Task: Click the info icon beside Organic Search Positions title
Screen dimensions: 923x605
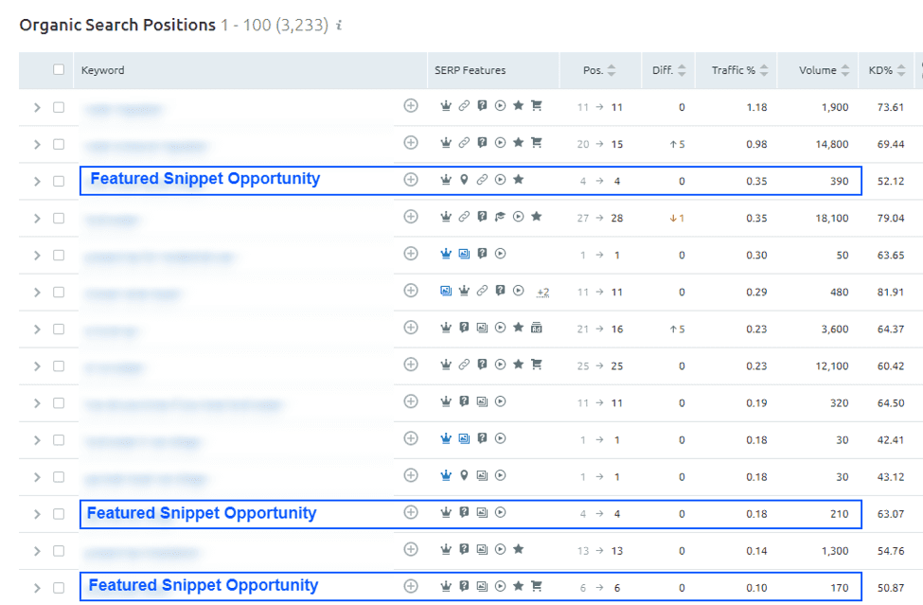Action: pyautogui.click(x=339, y=26)
